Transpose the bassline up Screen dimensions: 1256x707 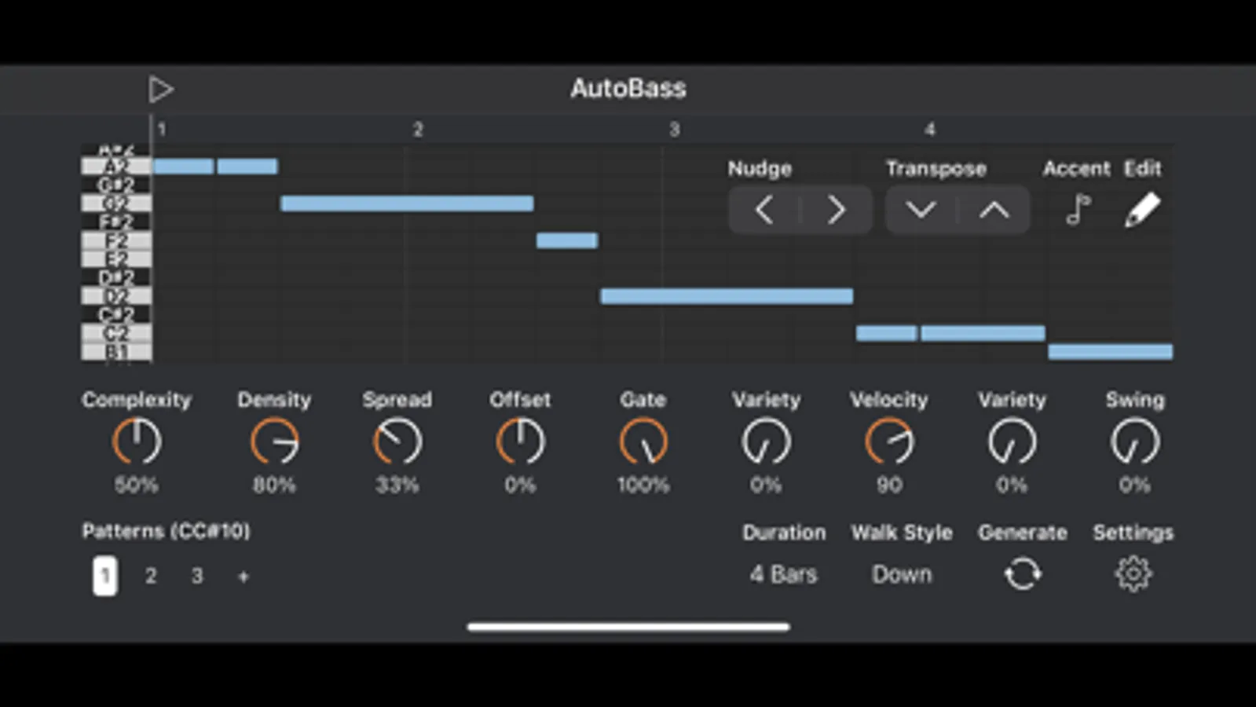point(994,210)
